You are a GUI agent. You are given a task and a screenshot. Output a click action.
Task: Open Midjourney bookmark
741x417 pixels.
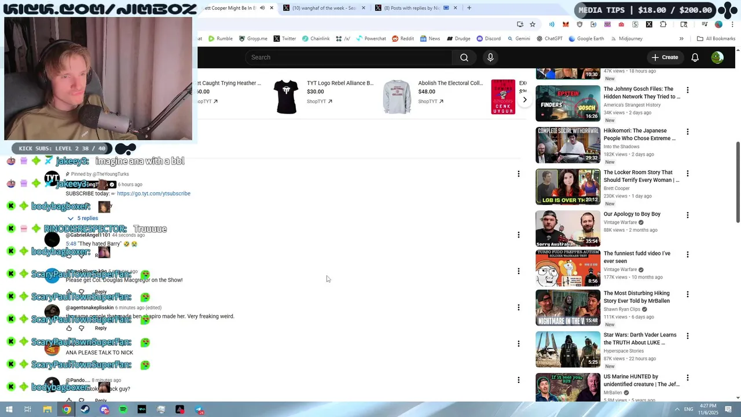[x=626, y=39]
